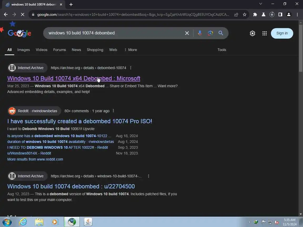The height and width of the screenshot is (227, 303).
Task: Launch Internet Explorer from taskbar
Action: (23, 222)
